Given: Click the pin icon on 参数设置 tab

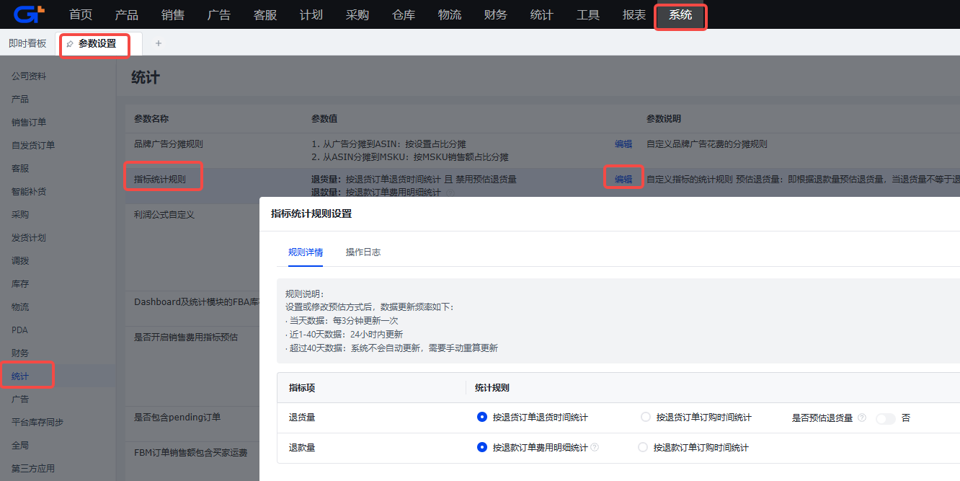Looking at the screenshot, I should point(70,44).
